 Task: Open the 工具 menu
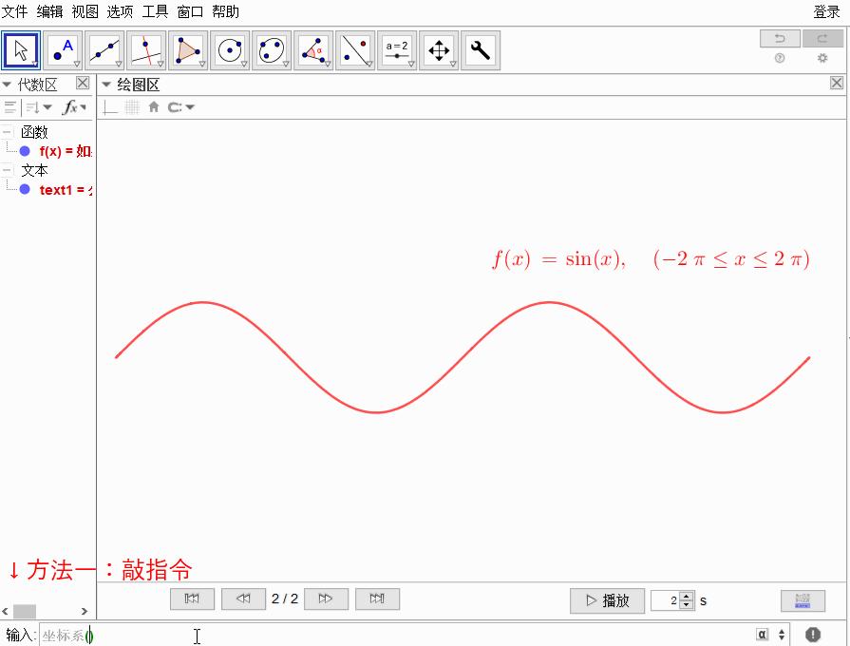click(154, 11)
